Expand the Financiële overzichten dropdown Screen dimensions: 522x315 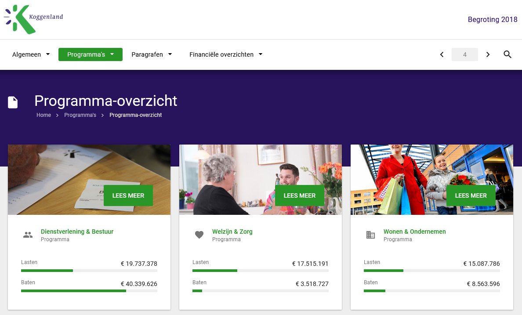point(225,54)
